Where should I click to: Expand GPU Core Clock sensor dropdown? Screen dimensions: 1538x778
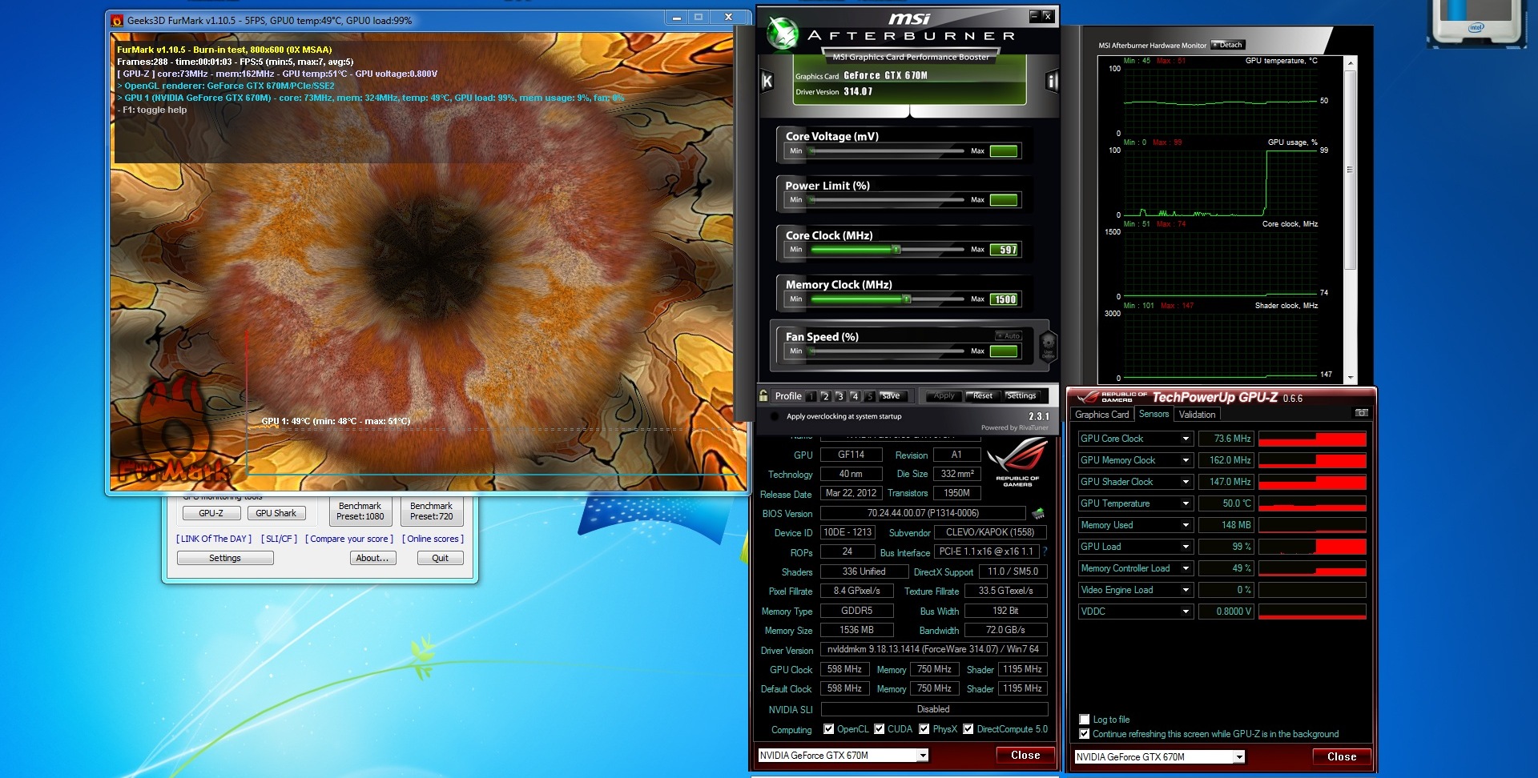pyautogui.click(x=1186, y=439)
